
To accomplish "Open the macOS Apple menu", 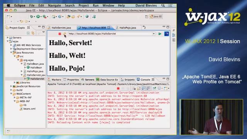I will tap(8, 5).
